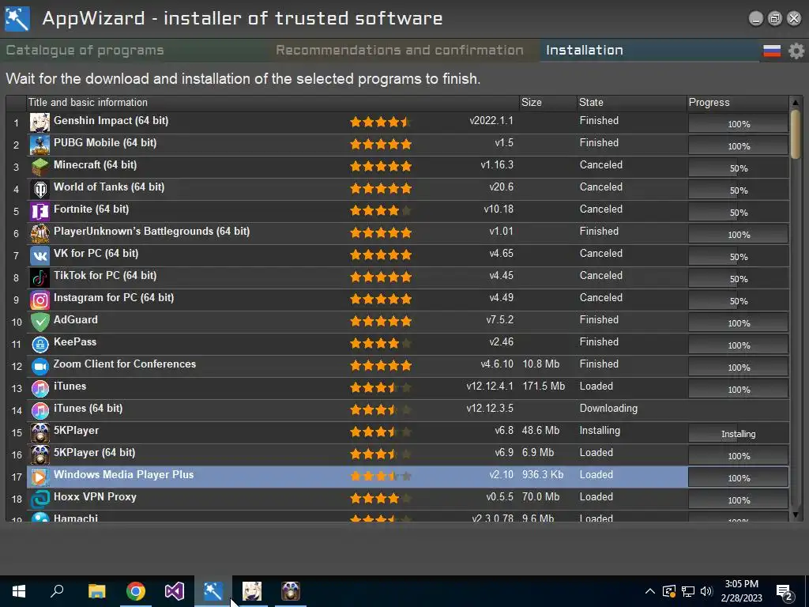Open the Windows Start menu
The width and height of the screenshot is (809, 607).
coord(19,591)
